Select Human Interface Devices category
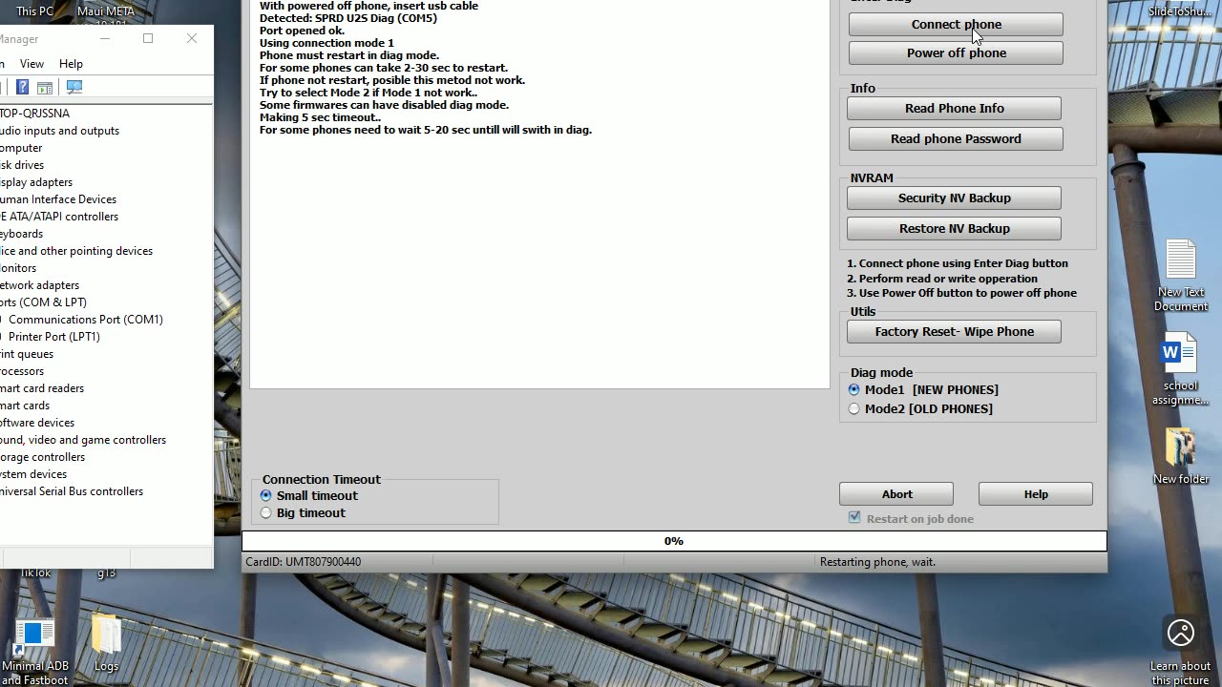The height and width of the screenshot is (687, 1222). point(58,199)
